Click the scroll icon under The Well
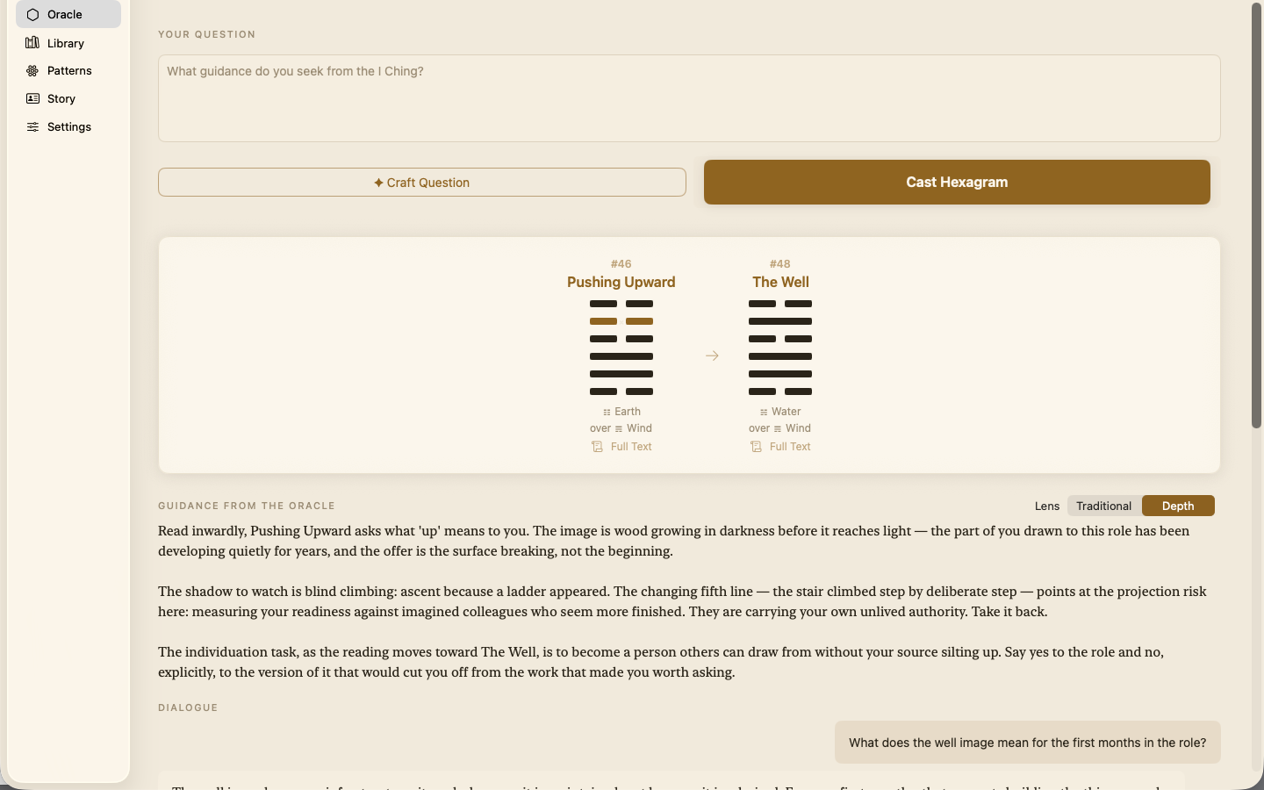This screenshot has height=790, width=1264. pos(756,447)
